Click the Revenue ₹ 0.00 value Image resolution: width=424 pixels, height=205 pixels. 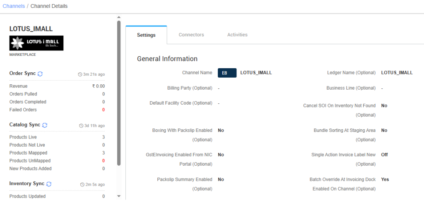point(99,86)
